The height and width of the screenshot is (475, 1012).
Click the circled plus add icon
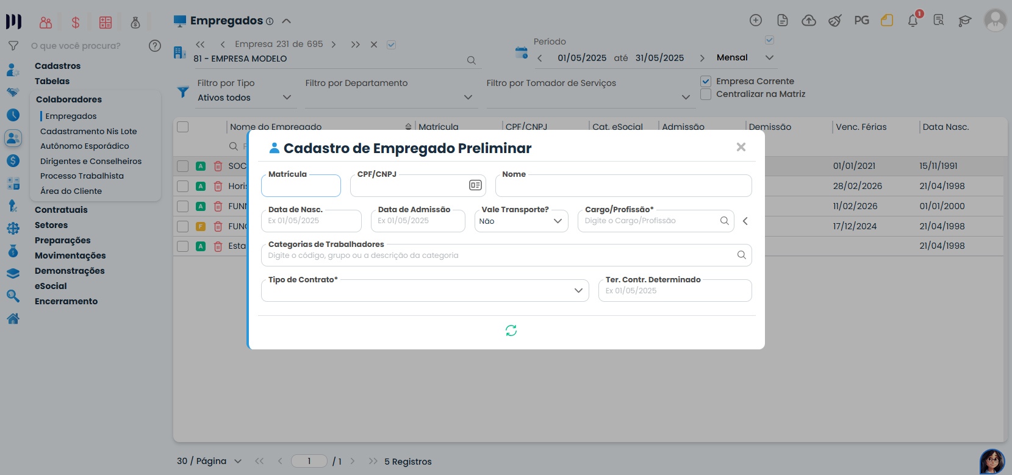pos(756,21)
